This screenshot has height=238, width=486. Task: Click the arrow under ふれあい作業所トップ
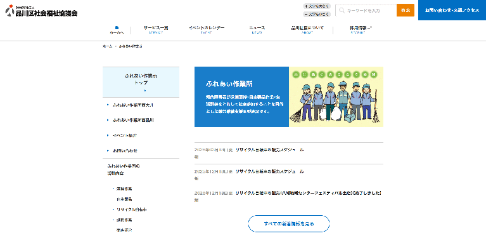[144, 90]
